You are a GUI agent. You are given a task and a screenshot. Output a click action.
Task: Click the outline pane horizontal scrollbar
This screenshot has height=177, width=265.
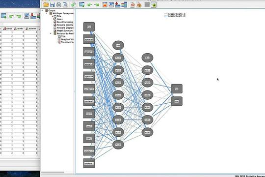pos(53,173)
